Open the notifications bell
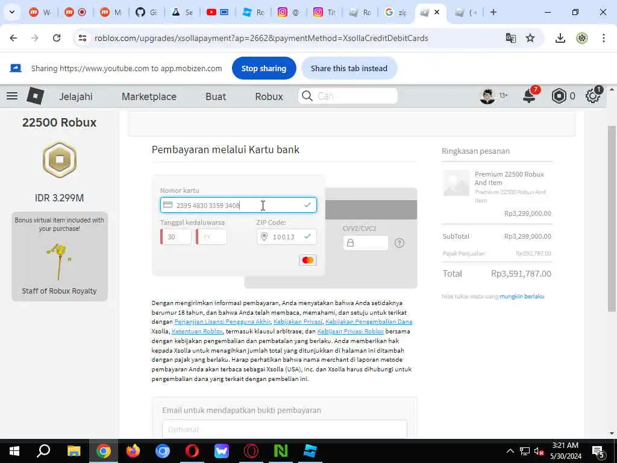This screenshot has height=463, width=617. coord(530,96)
